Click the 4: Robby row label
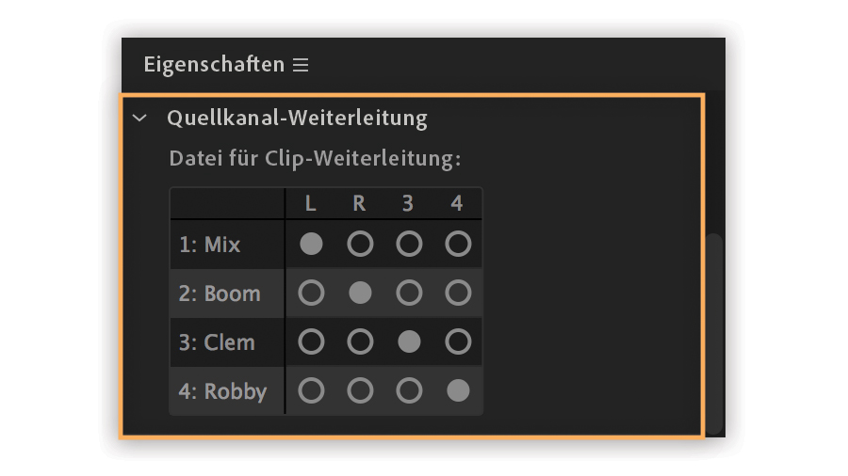The image size is (848, 476). 223,391
